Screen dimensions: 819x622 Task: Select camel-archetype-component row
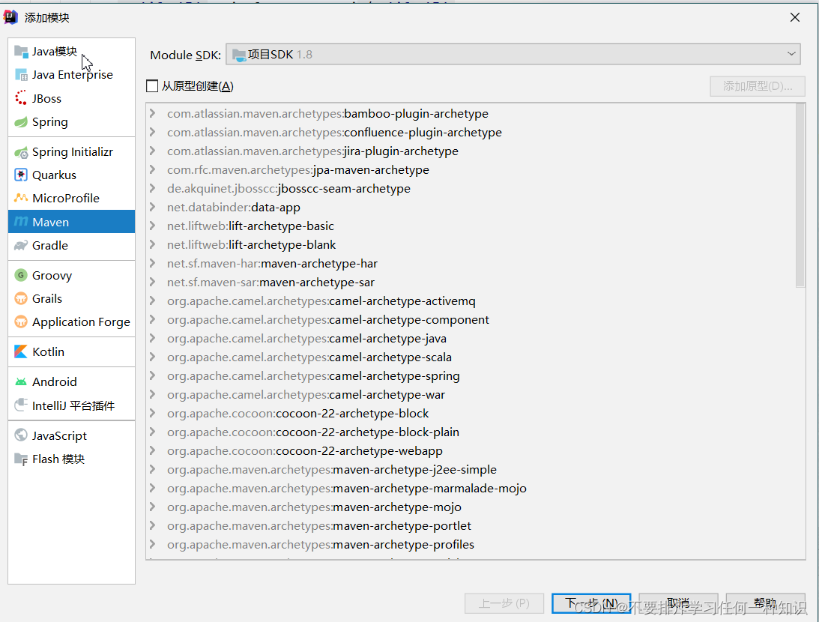[471, 319]
